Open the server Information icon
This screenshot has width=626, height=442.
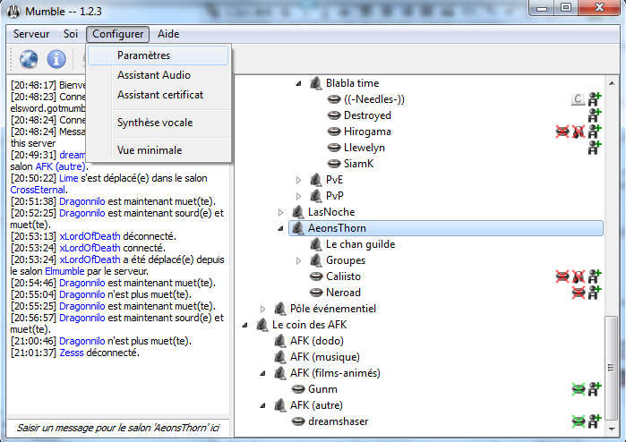click(x=56, y=59)
